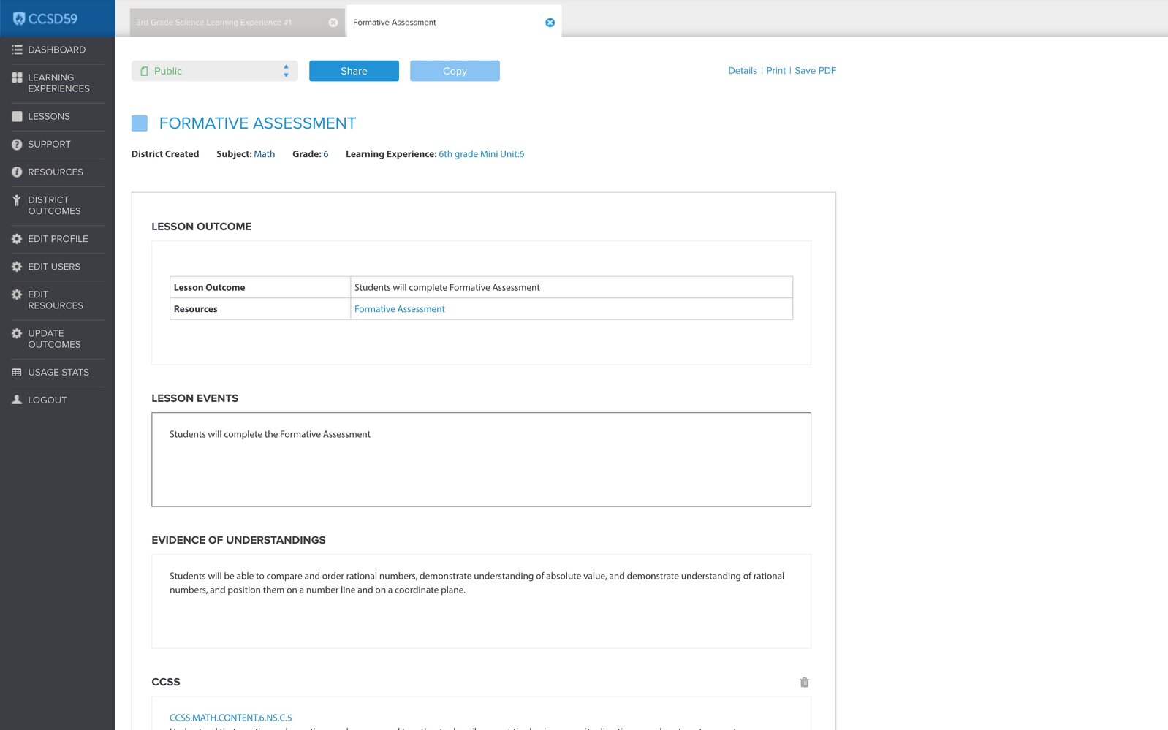The height and width of the screenshot is (730, 1168).
Task: Click the Usage Stats table icon
Action: 17,373
